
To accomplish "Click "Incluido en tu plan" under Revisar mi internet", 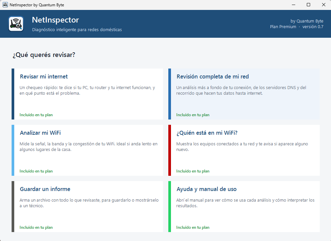I will pos(36,115).
